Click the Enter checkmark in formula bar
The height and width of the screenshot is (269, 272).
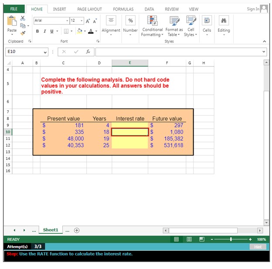76,52
